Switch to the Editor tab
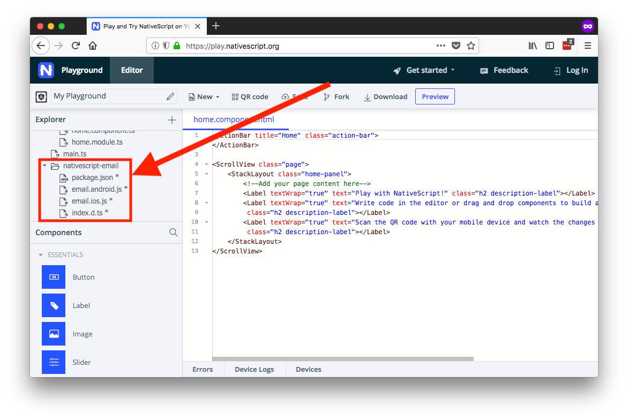Viewport: 628px width, 420px height. [x=132, y=70]
